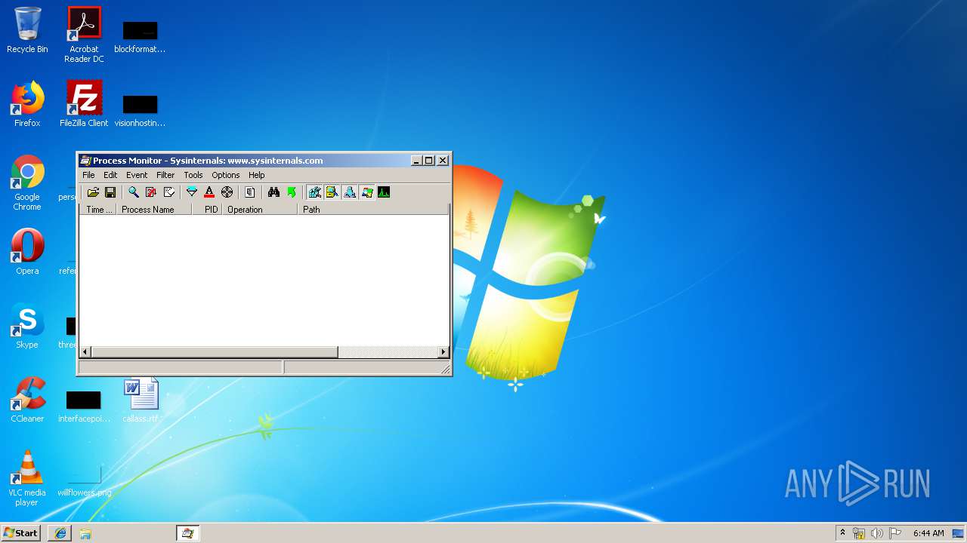967x543 pixels.
Task: Select the blockformat desktop file
Action: (x=140, y=36)
